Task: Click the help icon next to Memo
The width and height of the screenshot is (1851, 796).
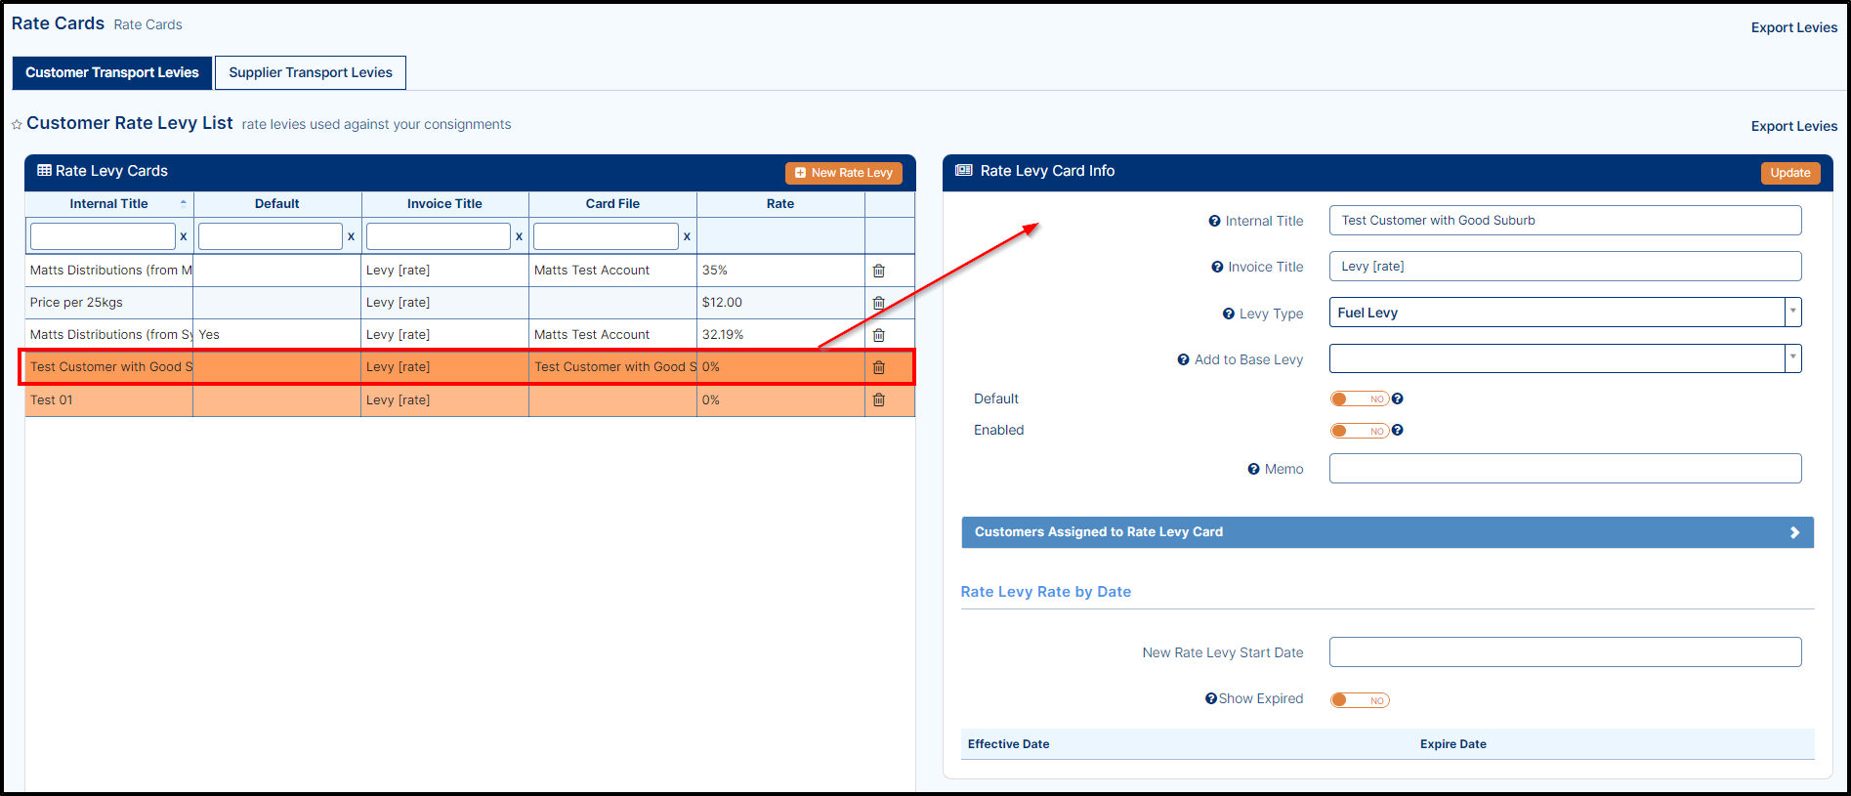Action: (1253, 470)
